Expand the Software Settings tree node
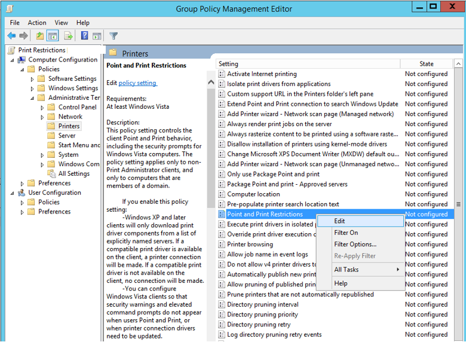 [x=33, y=79]
